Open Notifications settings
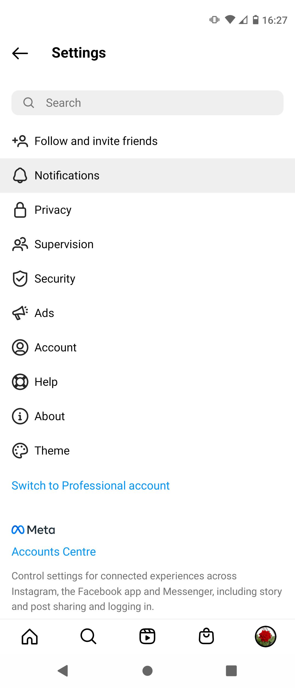The image size is (295, 688). tap(67, 176)
